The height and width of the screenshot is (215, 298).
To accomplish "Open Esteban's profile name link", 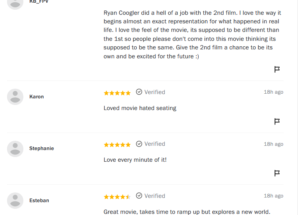I will 39,200.
